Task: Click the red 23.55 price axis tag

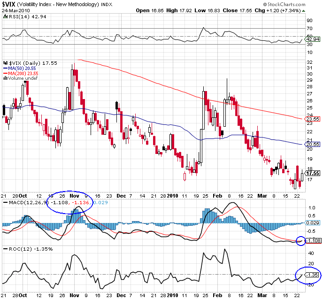Action: pyautogui.click(x=313, y=119)
